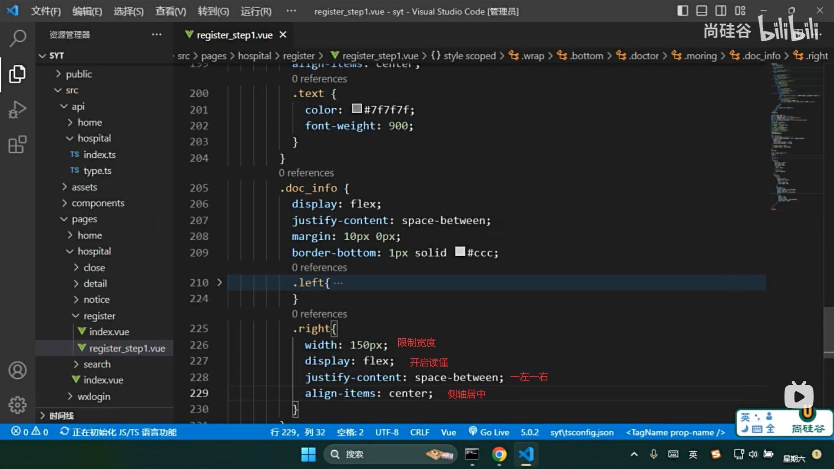Click the CRLF line ending selector
Screen dimensions: 834x469
coord(419,432)
